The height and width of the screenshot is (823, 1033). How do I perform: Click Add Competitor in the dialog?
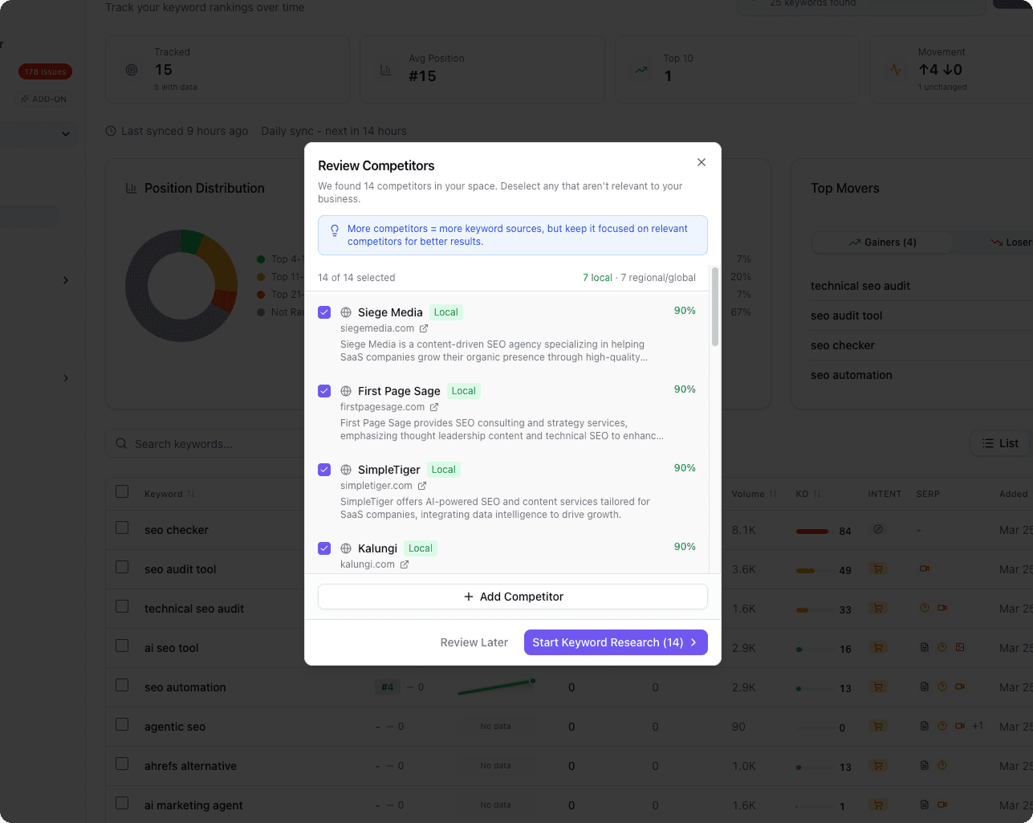(513, 597)
